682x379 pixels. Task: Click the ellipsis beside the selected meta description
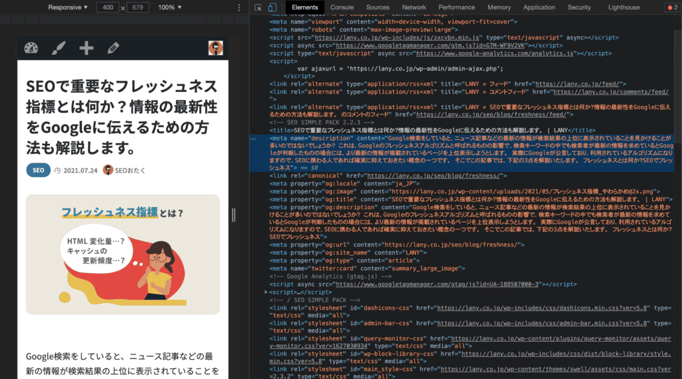(254, 139)
